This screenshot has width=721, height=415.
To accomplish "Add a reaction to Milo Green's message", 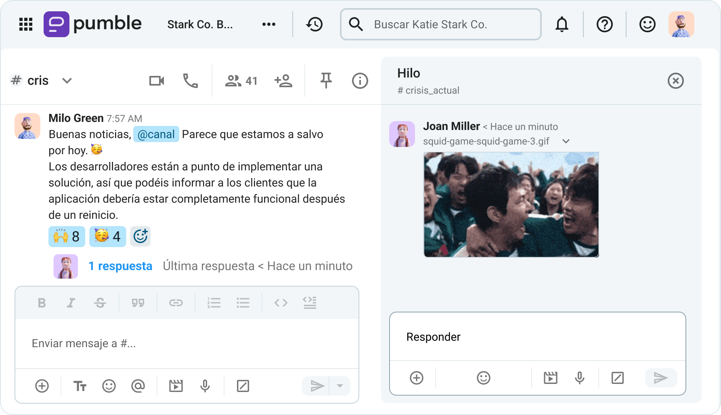I will point(140,236).
